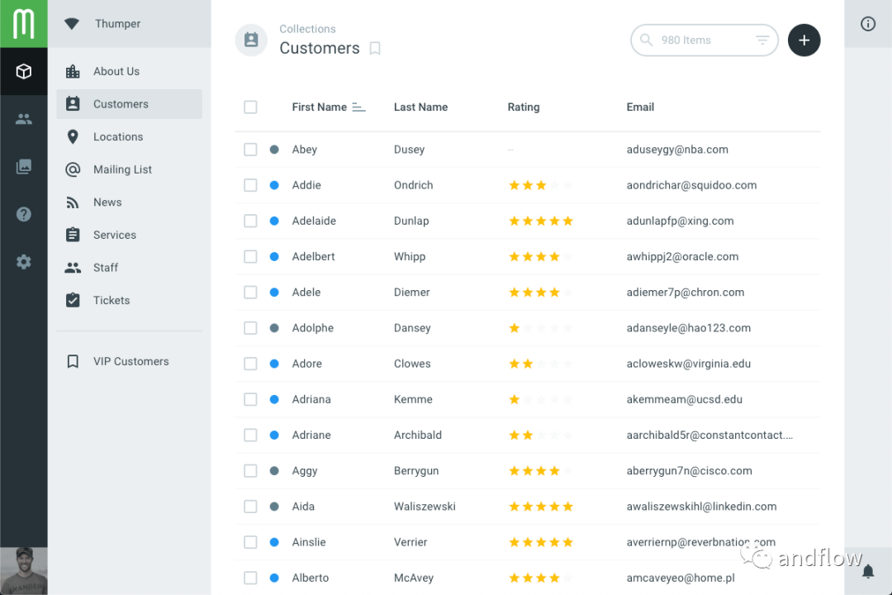This screenshot has height=595, width=892.
Task: Click the notification bell icon
Action: [x=868, y=571]
